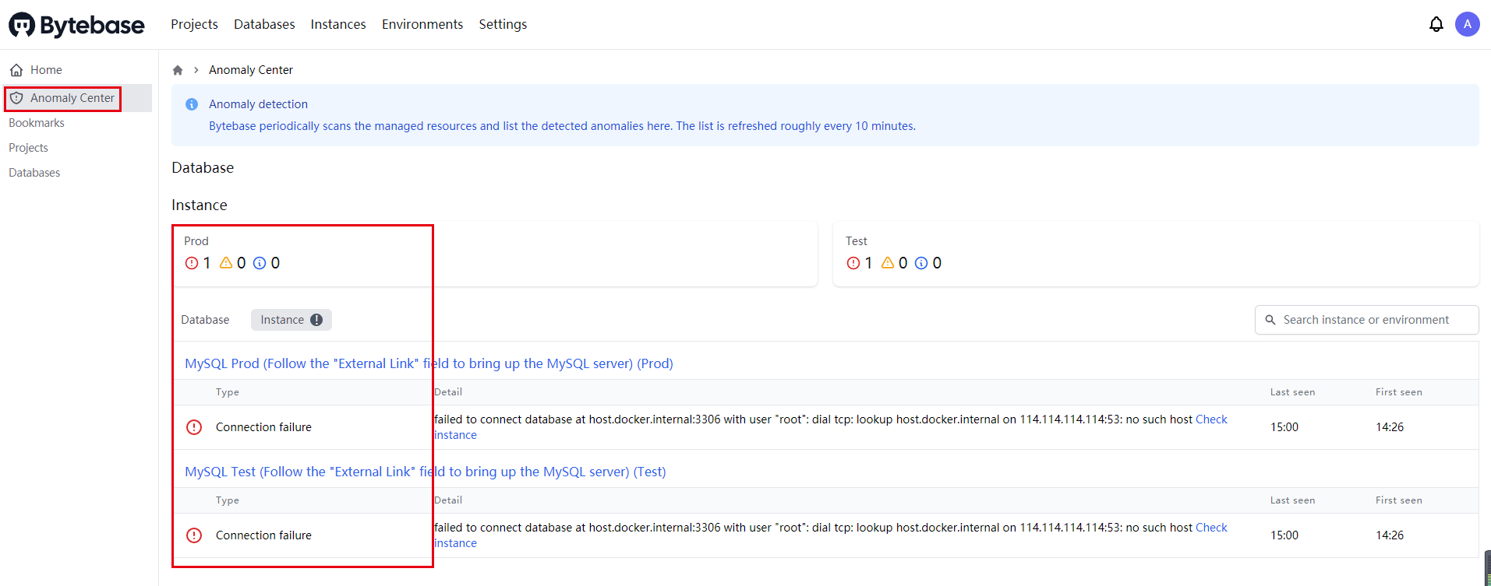Open the Environments menu in top bar

tap(422, 24)
